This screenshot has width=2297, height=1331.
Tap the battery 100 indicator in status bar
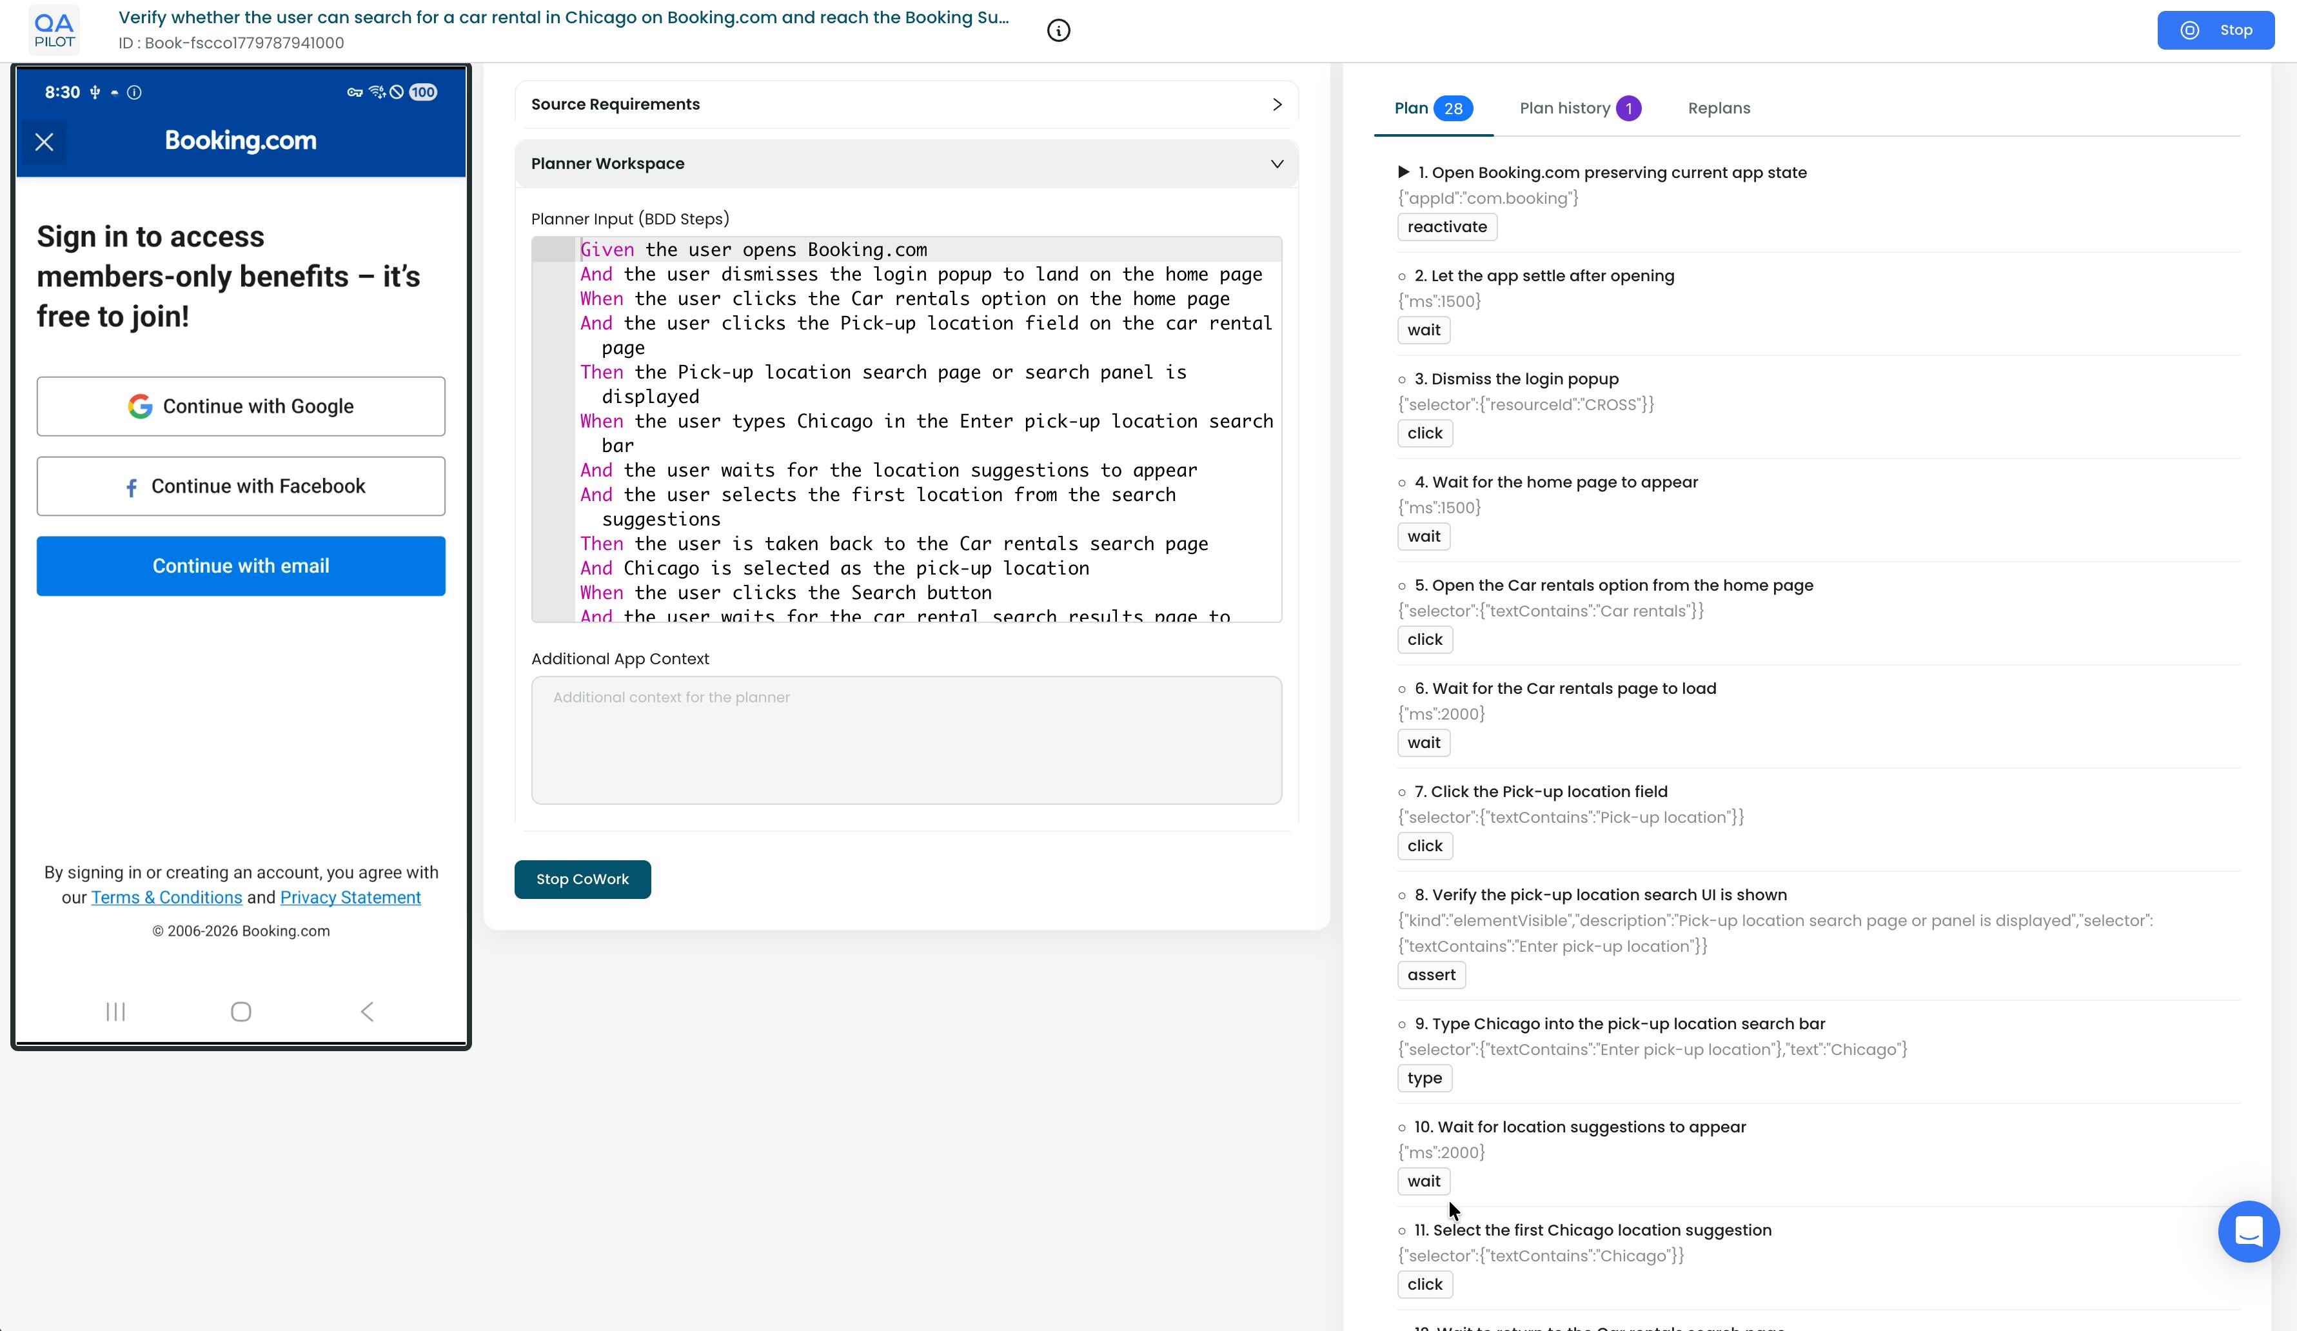point(423,92)
